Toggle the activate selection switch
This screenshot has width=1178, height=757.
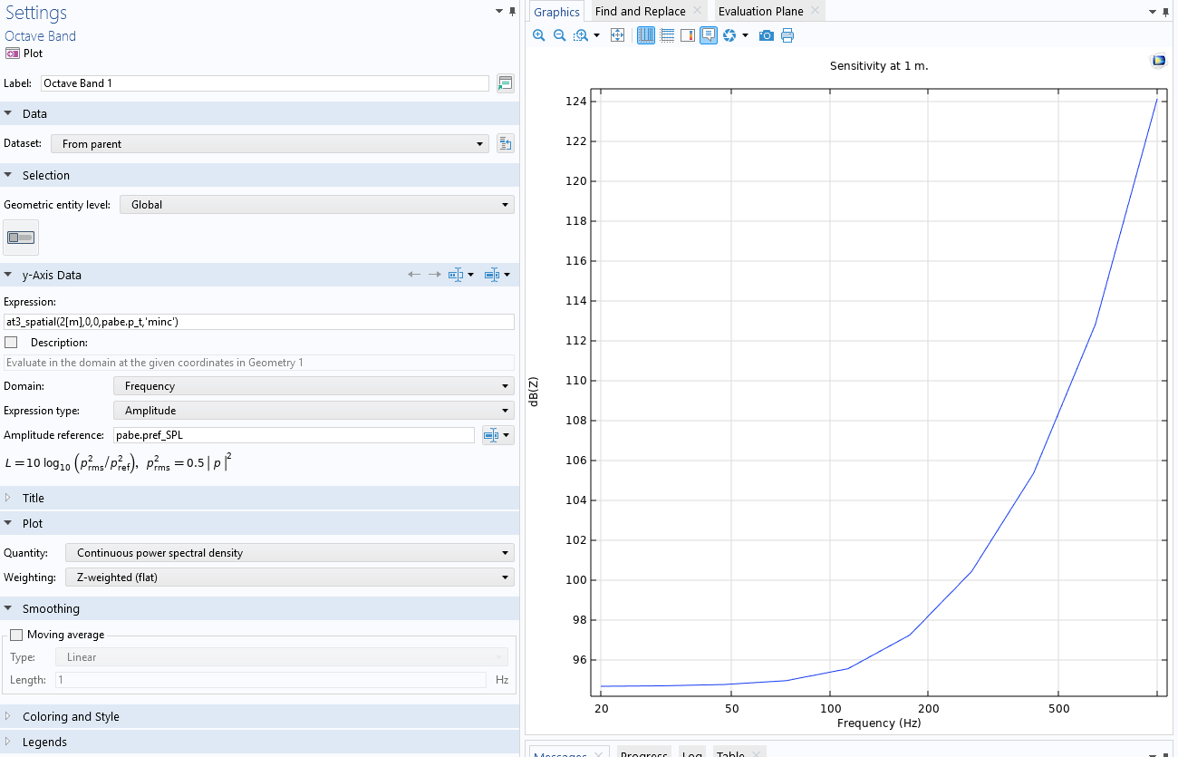tap(21, 238)
